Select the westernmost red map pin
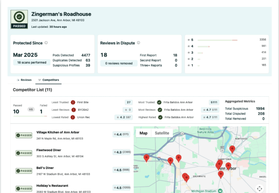This screenshot has width=279, height=193. tap(146, 158)
